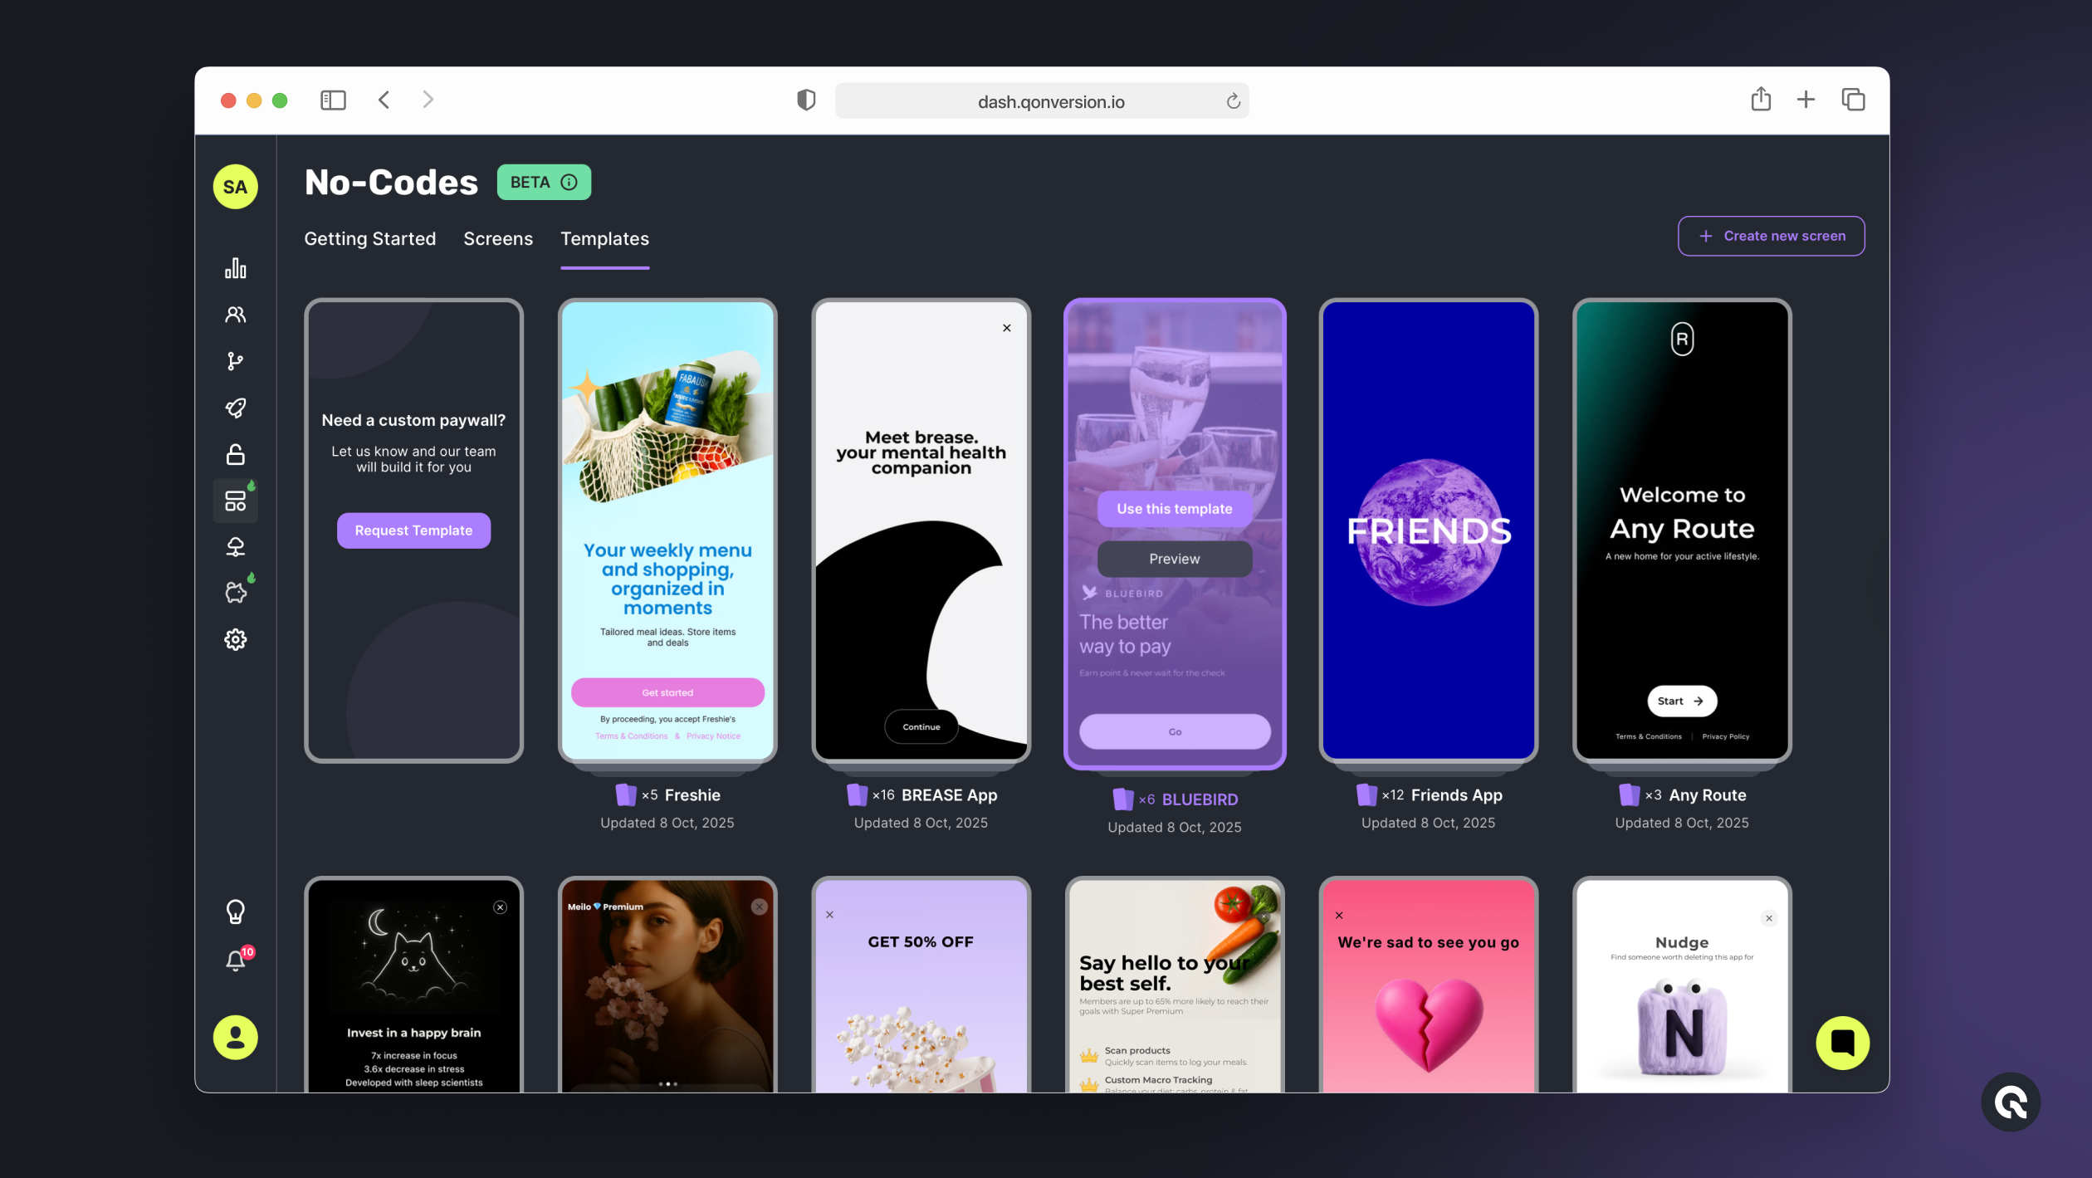Click Create new screen button
This screenshot has height=1178, width=2092.
point(1771,236)
